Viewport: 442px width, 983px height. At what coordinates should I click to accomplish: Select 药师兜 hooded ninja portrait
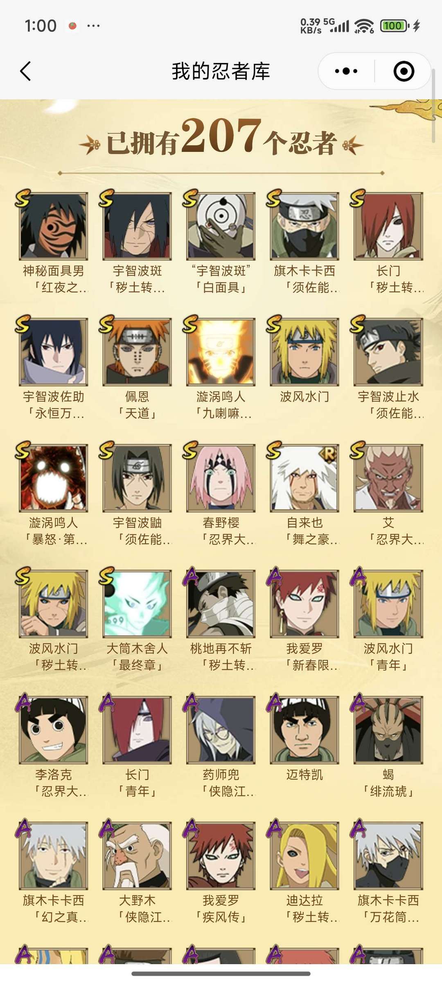221,730
